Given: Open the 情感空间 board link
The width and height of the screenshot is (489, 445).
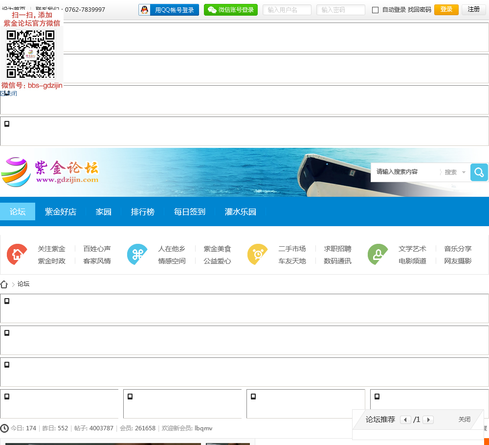Looking at the screenshot, I should (x=172, y=261).
